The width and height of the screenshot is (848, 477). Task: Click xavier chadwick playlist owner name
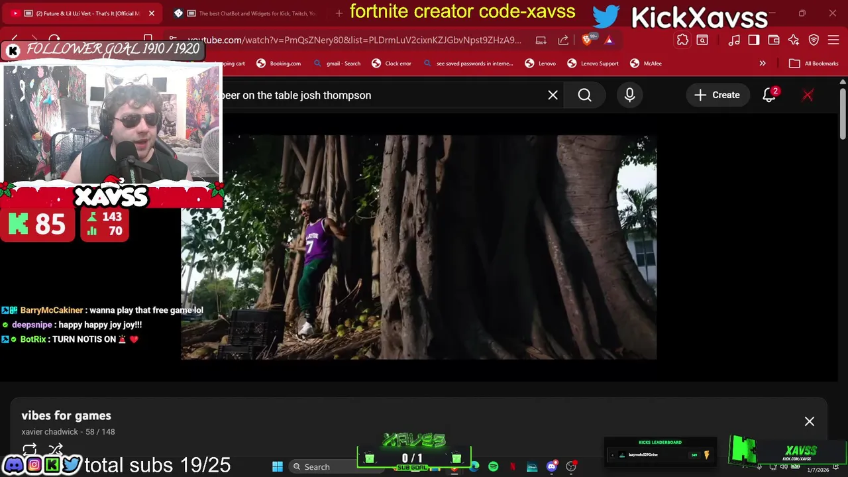coord(50,432)
